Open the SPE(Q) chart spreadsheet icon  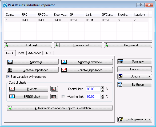point(54,97)
